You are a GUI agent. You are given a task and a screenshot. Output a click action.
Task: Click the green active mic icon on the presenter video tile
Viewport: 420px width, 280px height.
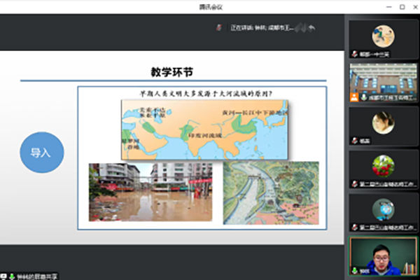coord(355,271)
